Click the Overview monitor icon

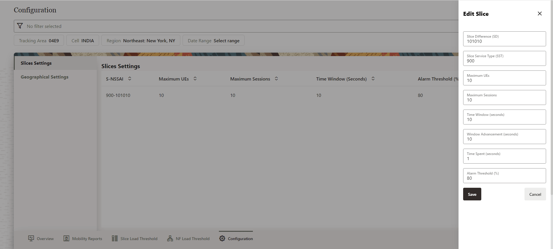click(31, 238)
